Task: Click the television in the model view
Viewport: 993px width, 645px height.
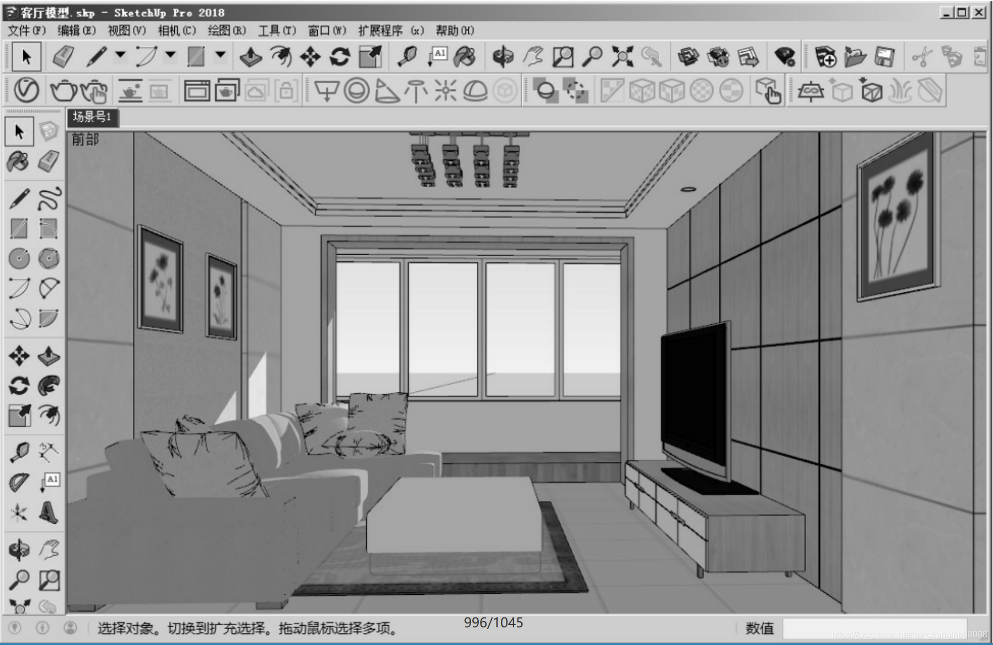Action: (696, 402)
